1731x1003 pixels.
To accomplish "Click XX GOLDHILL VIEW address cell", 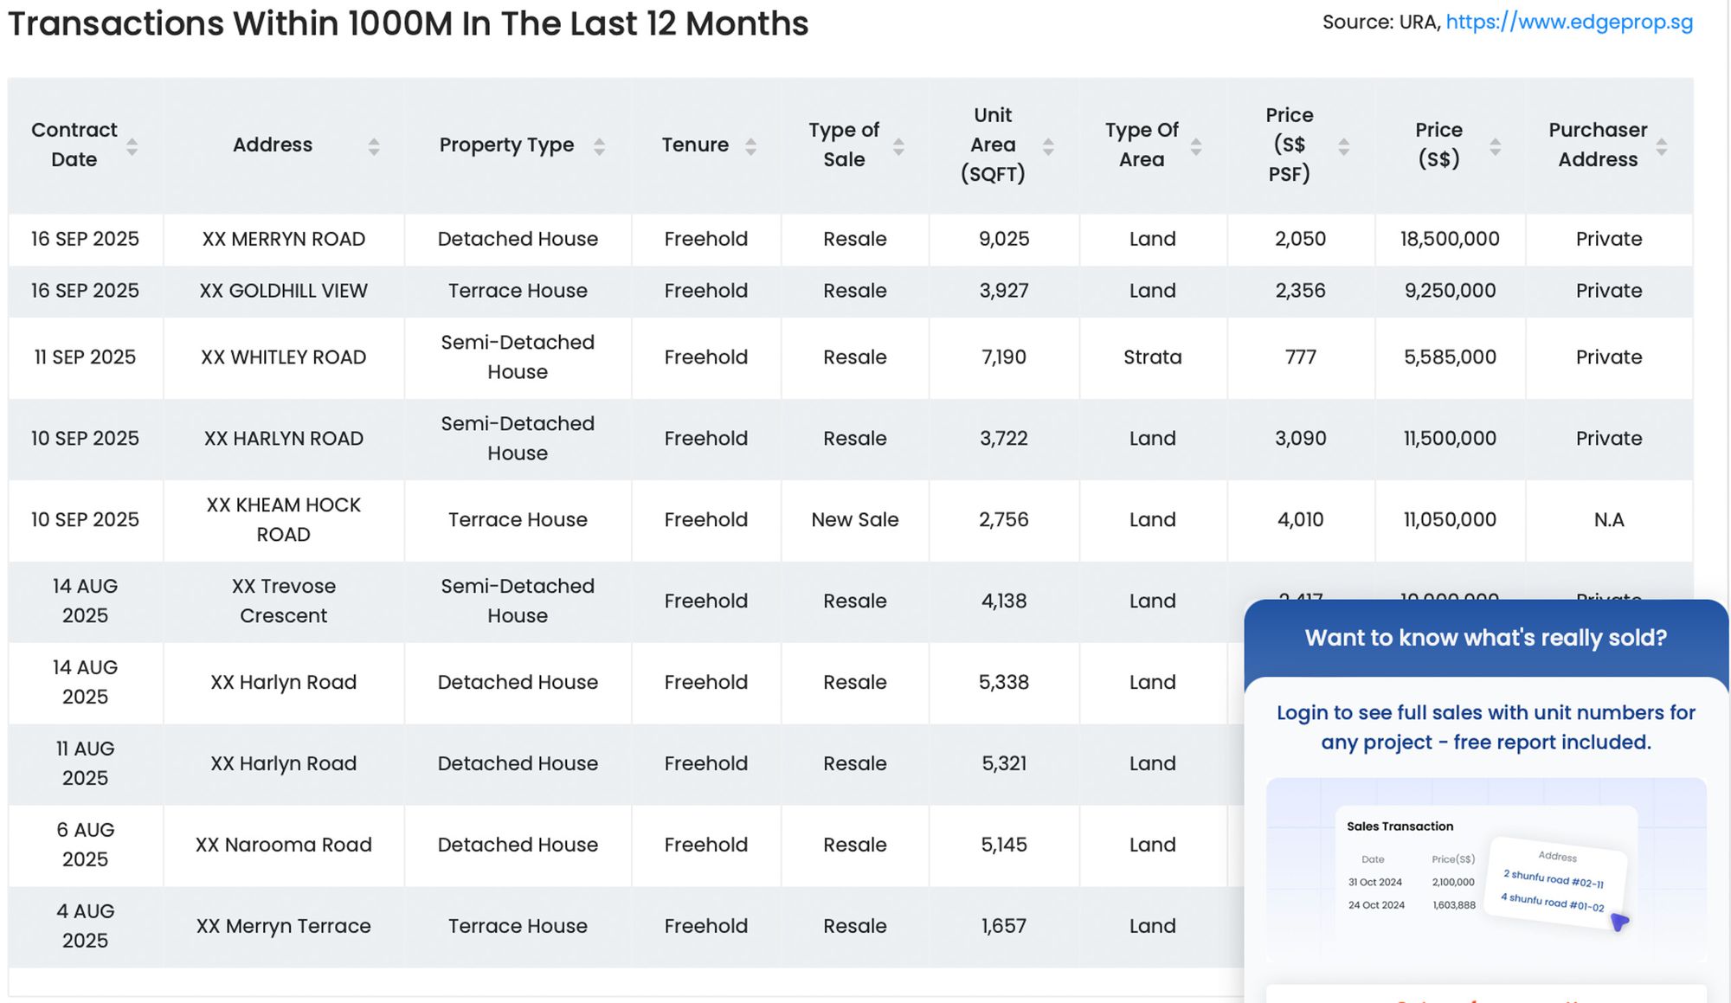I will tap(283, 291).
